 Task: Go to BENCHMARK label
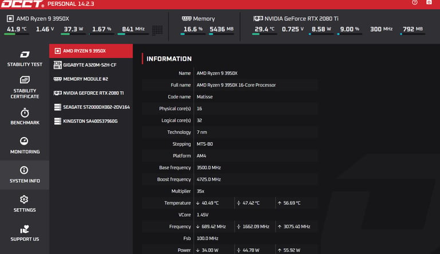point(25,123)
